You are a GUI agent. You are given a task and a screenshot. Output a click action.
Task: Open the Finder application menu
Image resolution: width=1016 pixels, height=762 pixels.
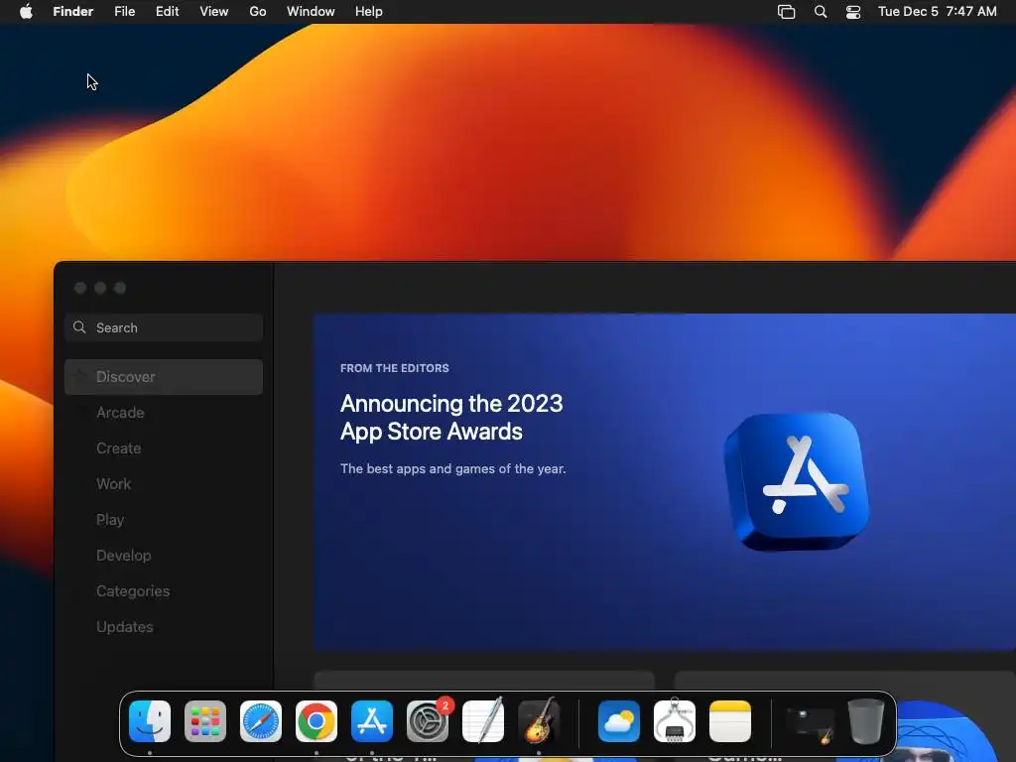pos(73,12)
